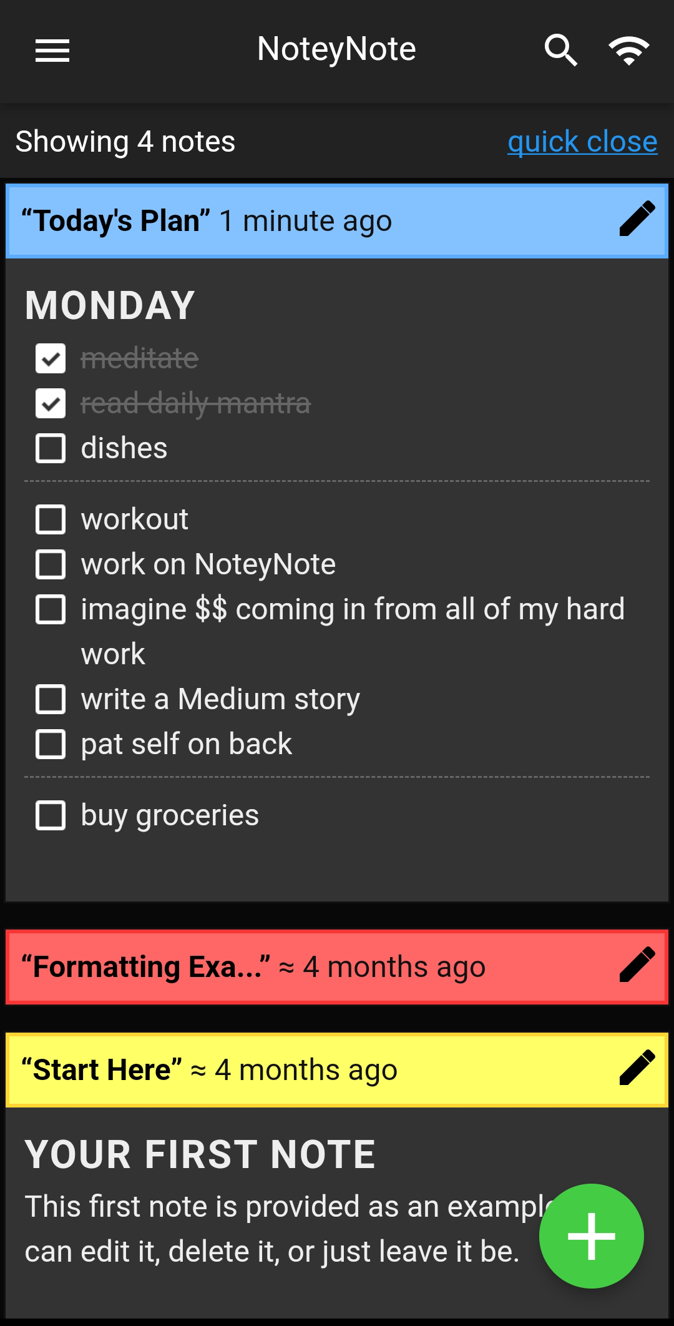The height and width of the screenshot is (1326, 674).
Task: Tap the wifi sync status icon
Action: pyautogui.click(x=628, y=51)
